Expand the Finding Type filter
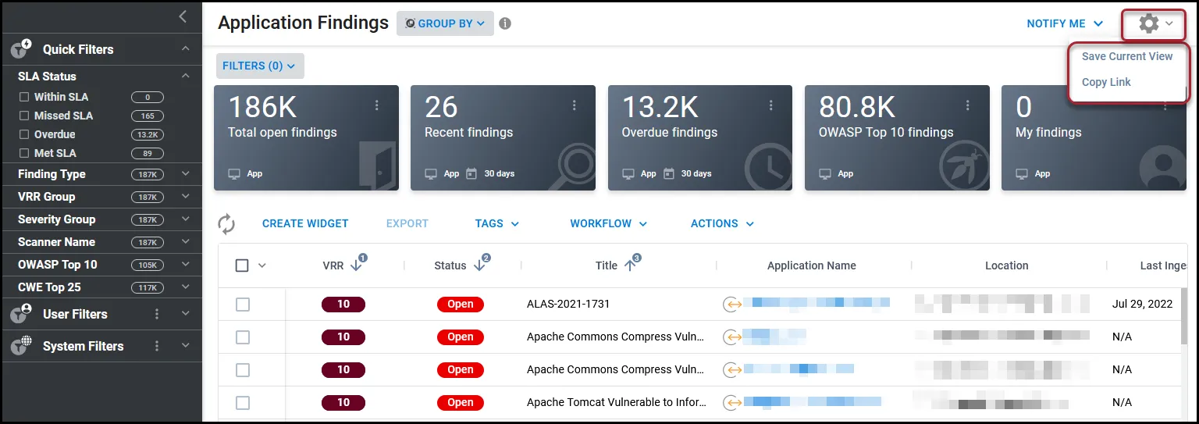Image resolution: width=1199 pixels, height=424 pixels. 186,174
